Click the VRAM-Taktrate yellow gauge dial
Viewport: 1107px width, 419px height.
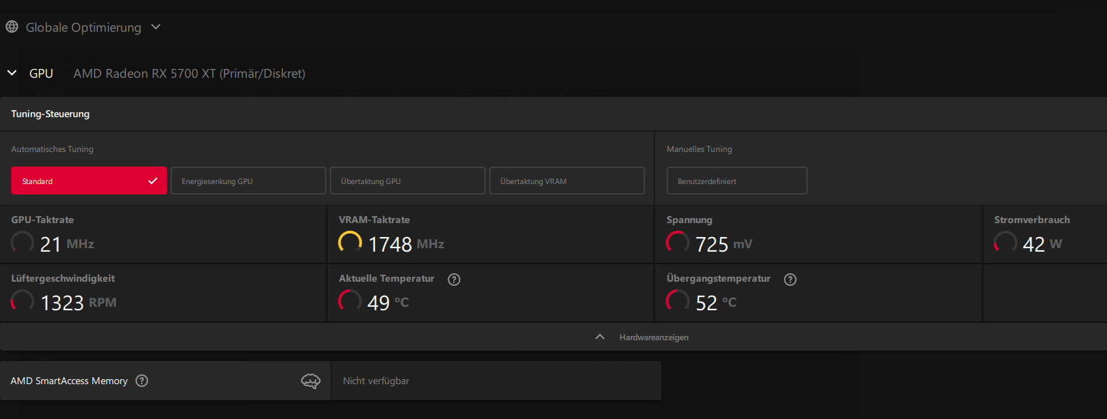pyautogui.click(x=350, y=242)
